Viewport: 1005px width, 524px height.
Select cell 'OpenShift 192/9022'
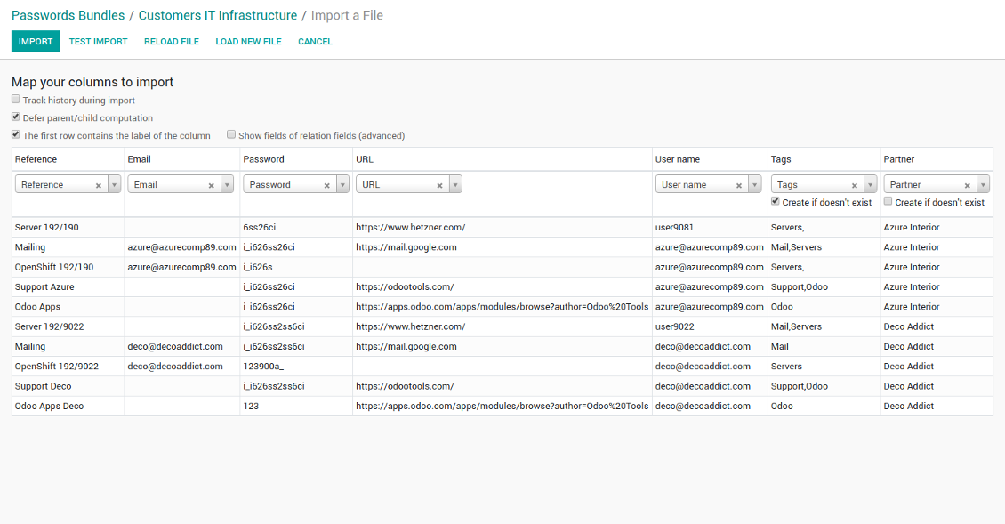click(56, 367)
